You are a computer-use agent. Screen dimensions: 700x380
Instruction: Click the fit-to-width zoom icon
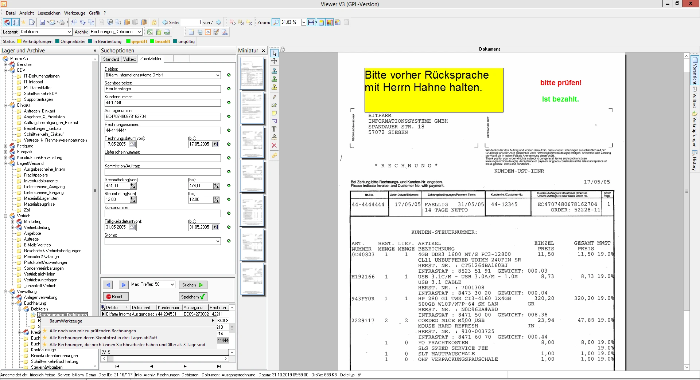coord(311,22)
